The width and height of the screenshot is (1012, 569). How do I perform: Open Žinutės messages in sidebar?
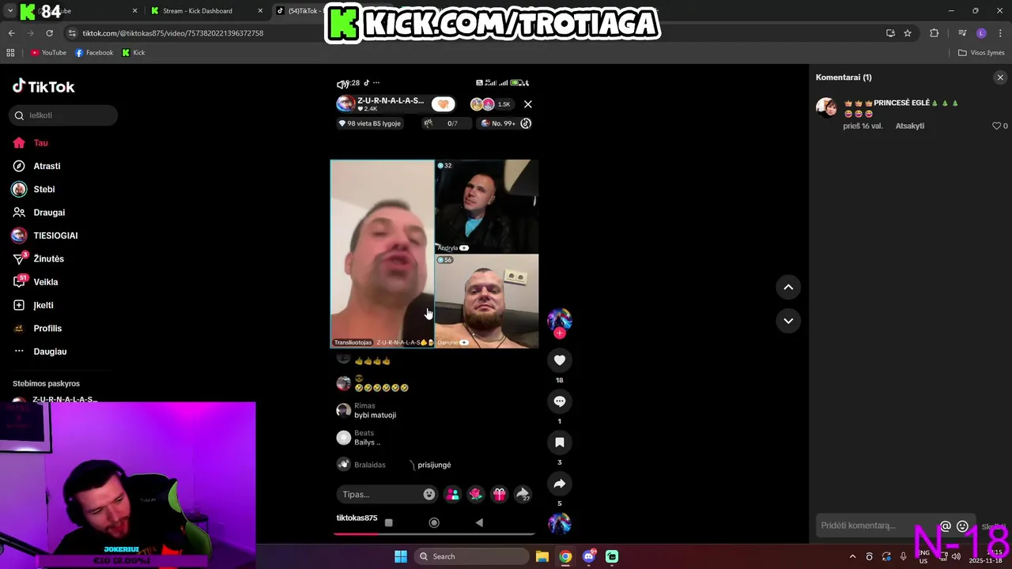pos(38,258)
